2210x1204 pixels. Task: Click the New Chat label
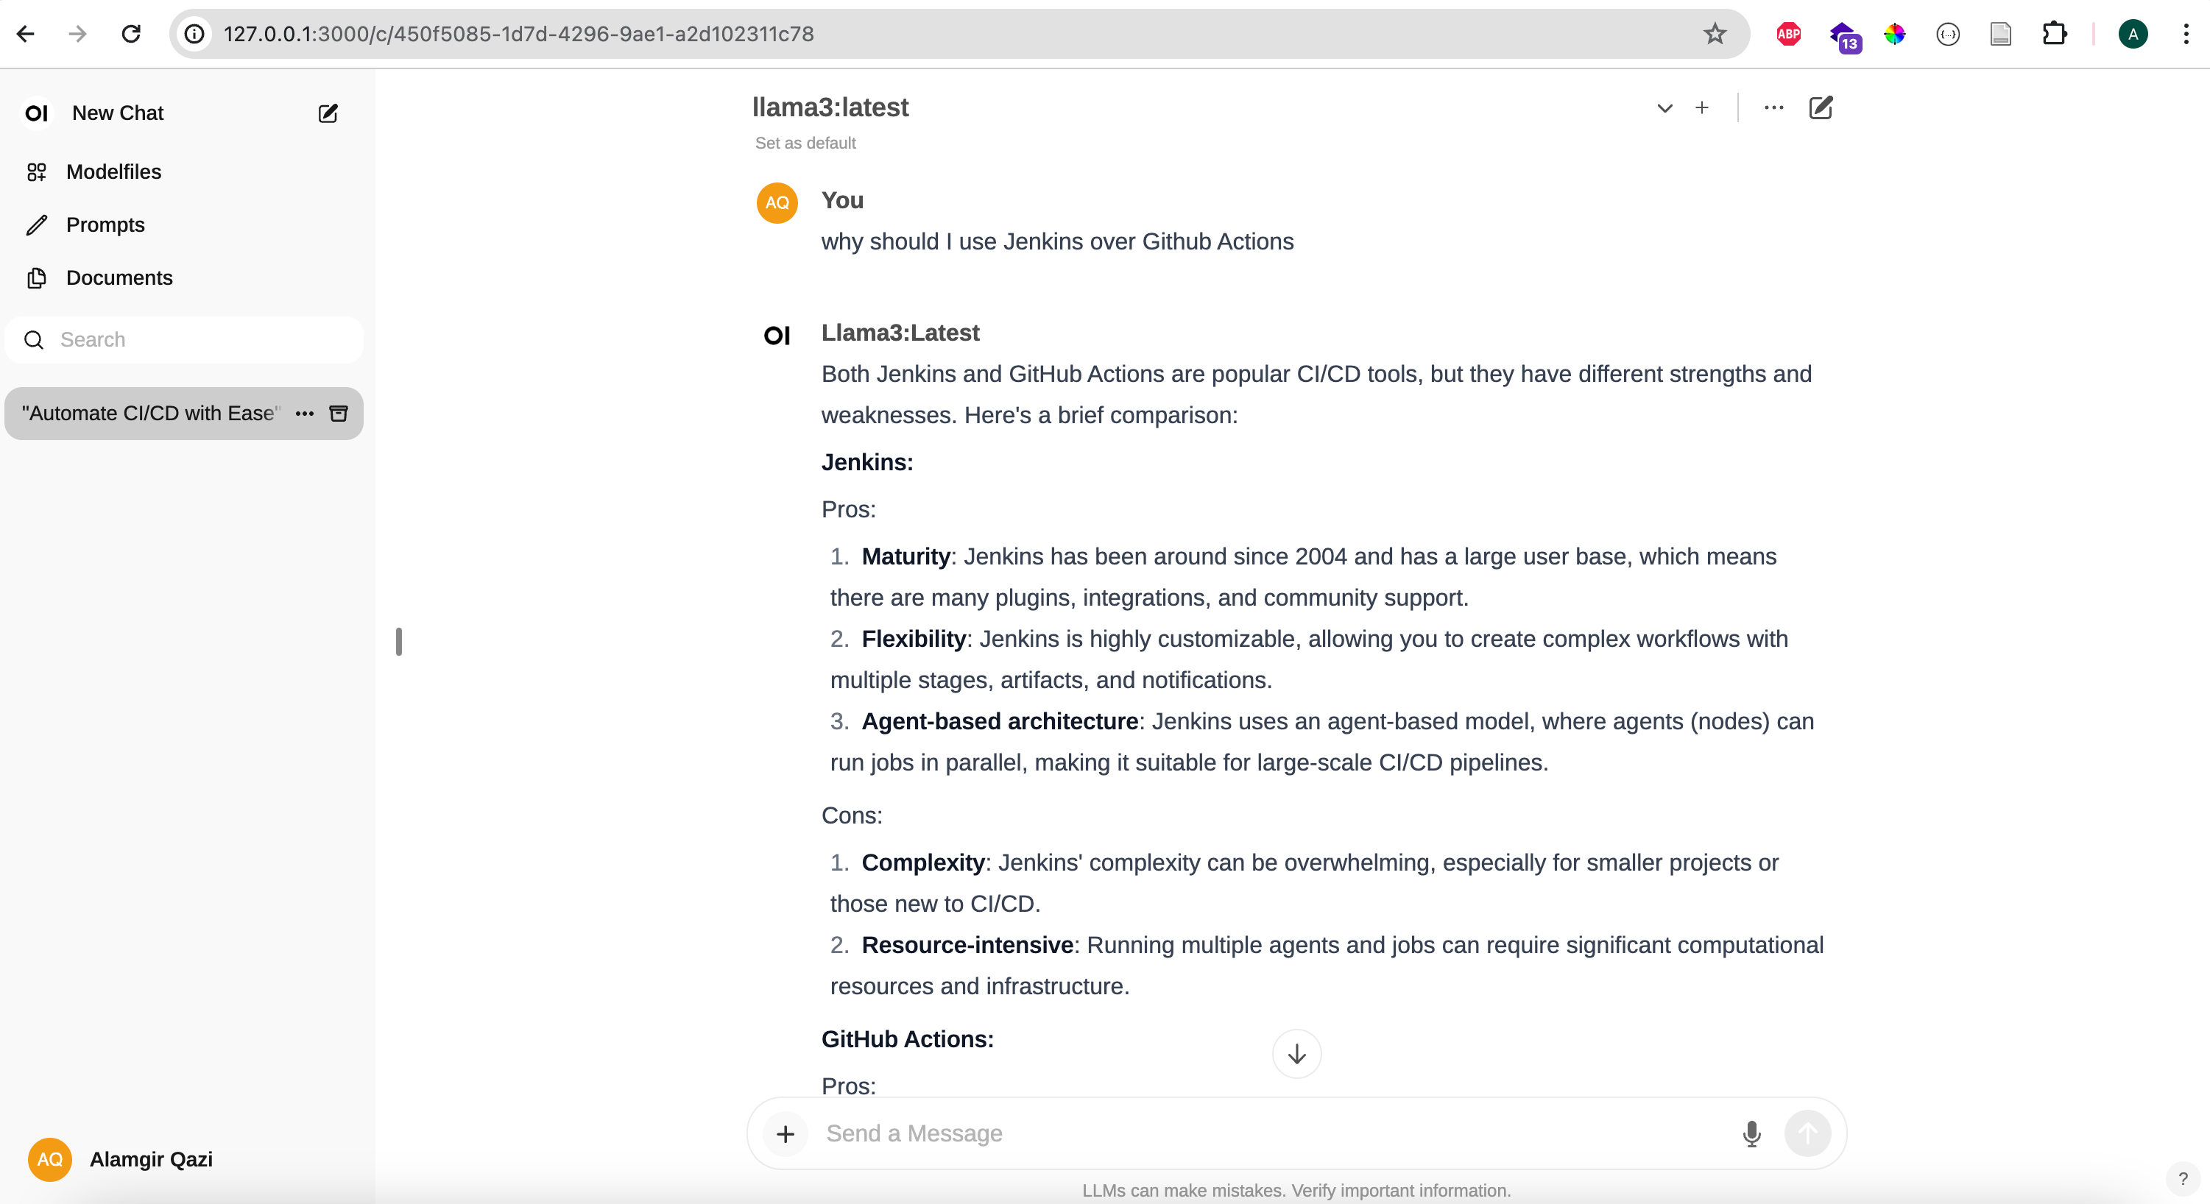pos(118,113)
